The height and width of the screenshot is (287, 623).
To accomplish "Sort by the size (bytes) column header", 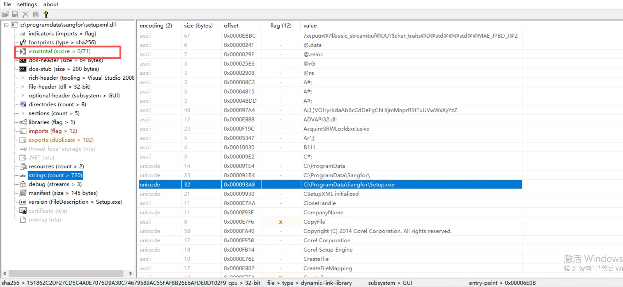I will tap(198, 26).
